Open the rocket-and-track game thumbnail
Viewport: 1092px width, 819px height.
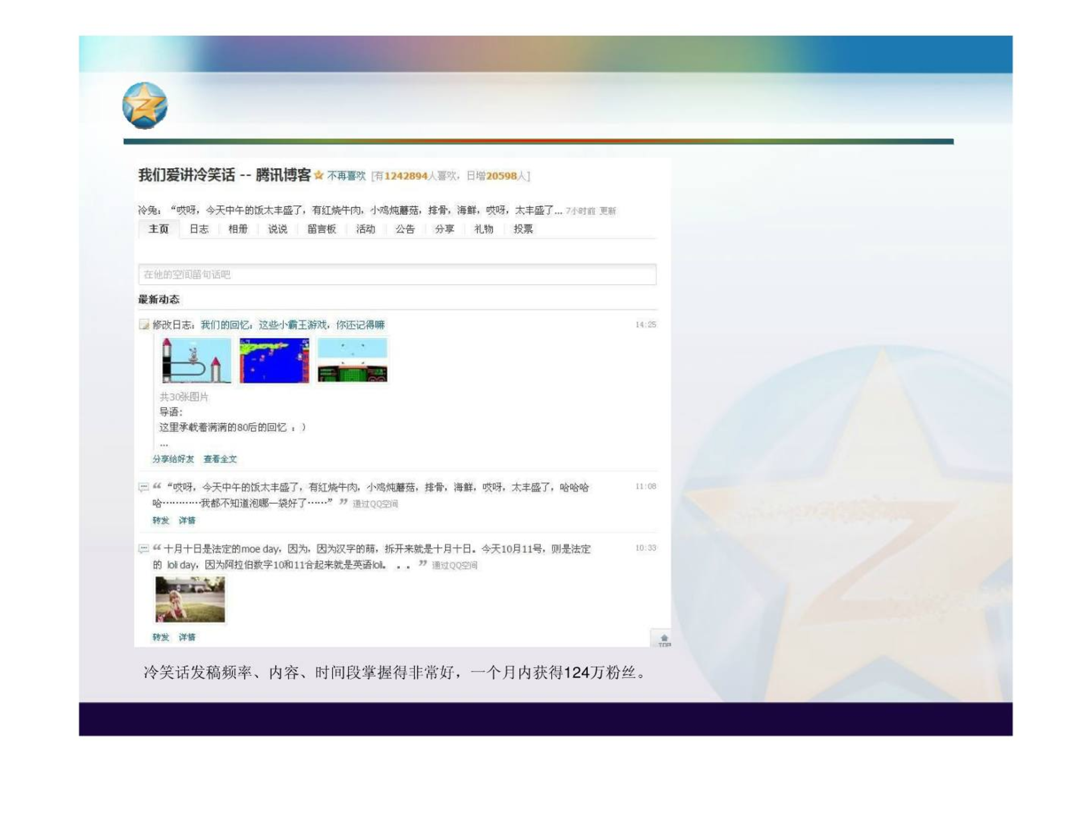coord(196,360)
